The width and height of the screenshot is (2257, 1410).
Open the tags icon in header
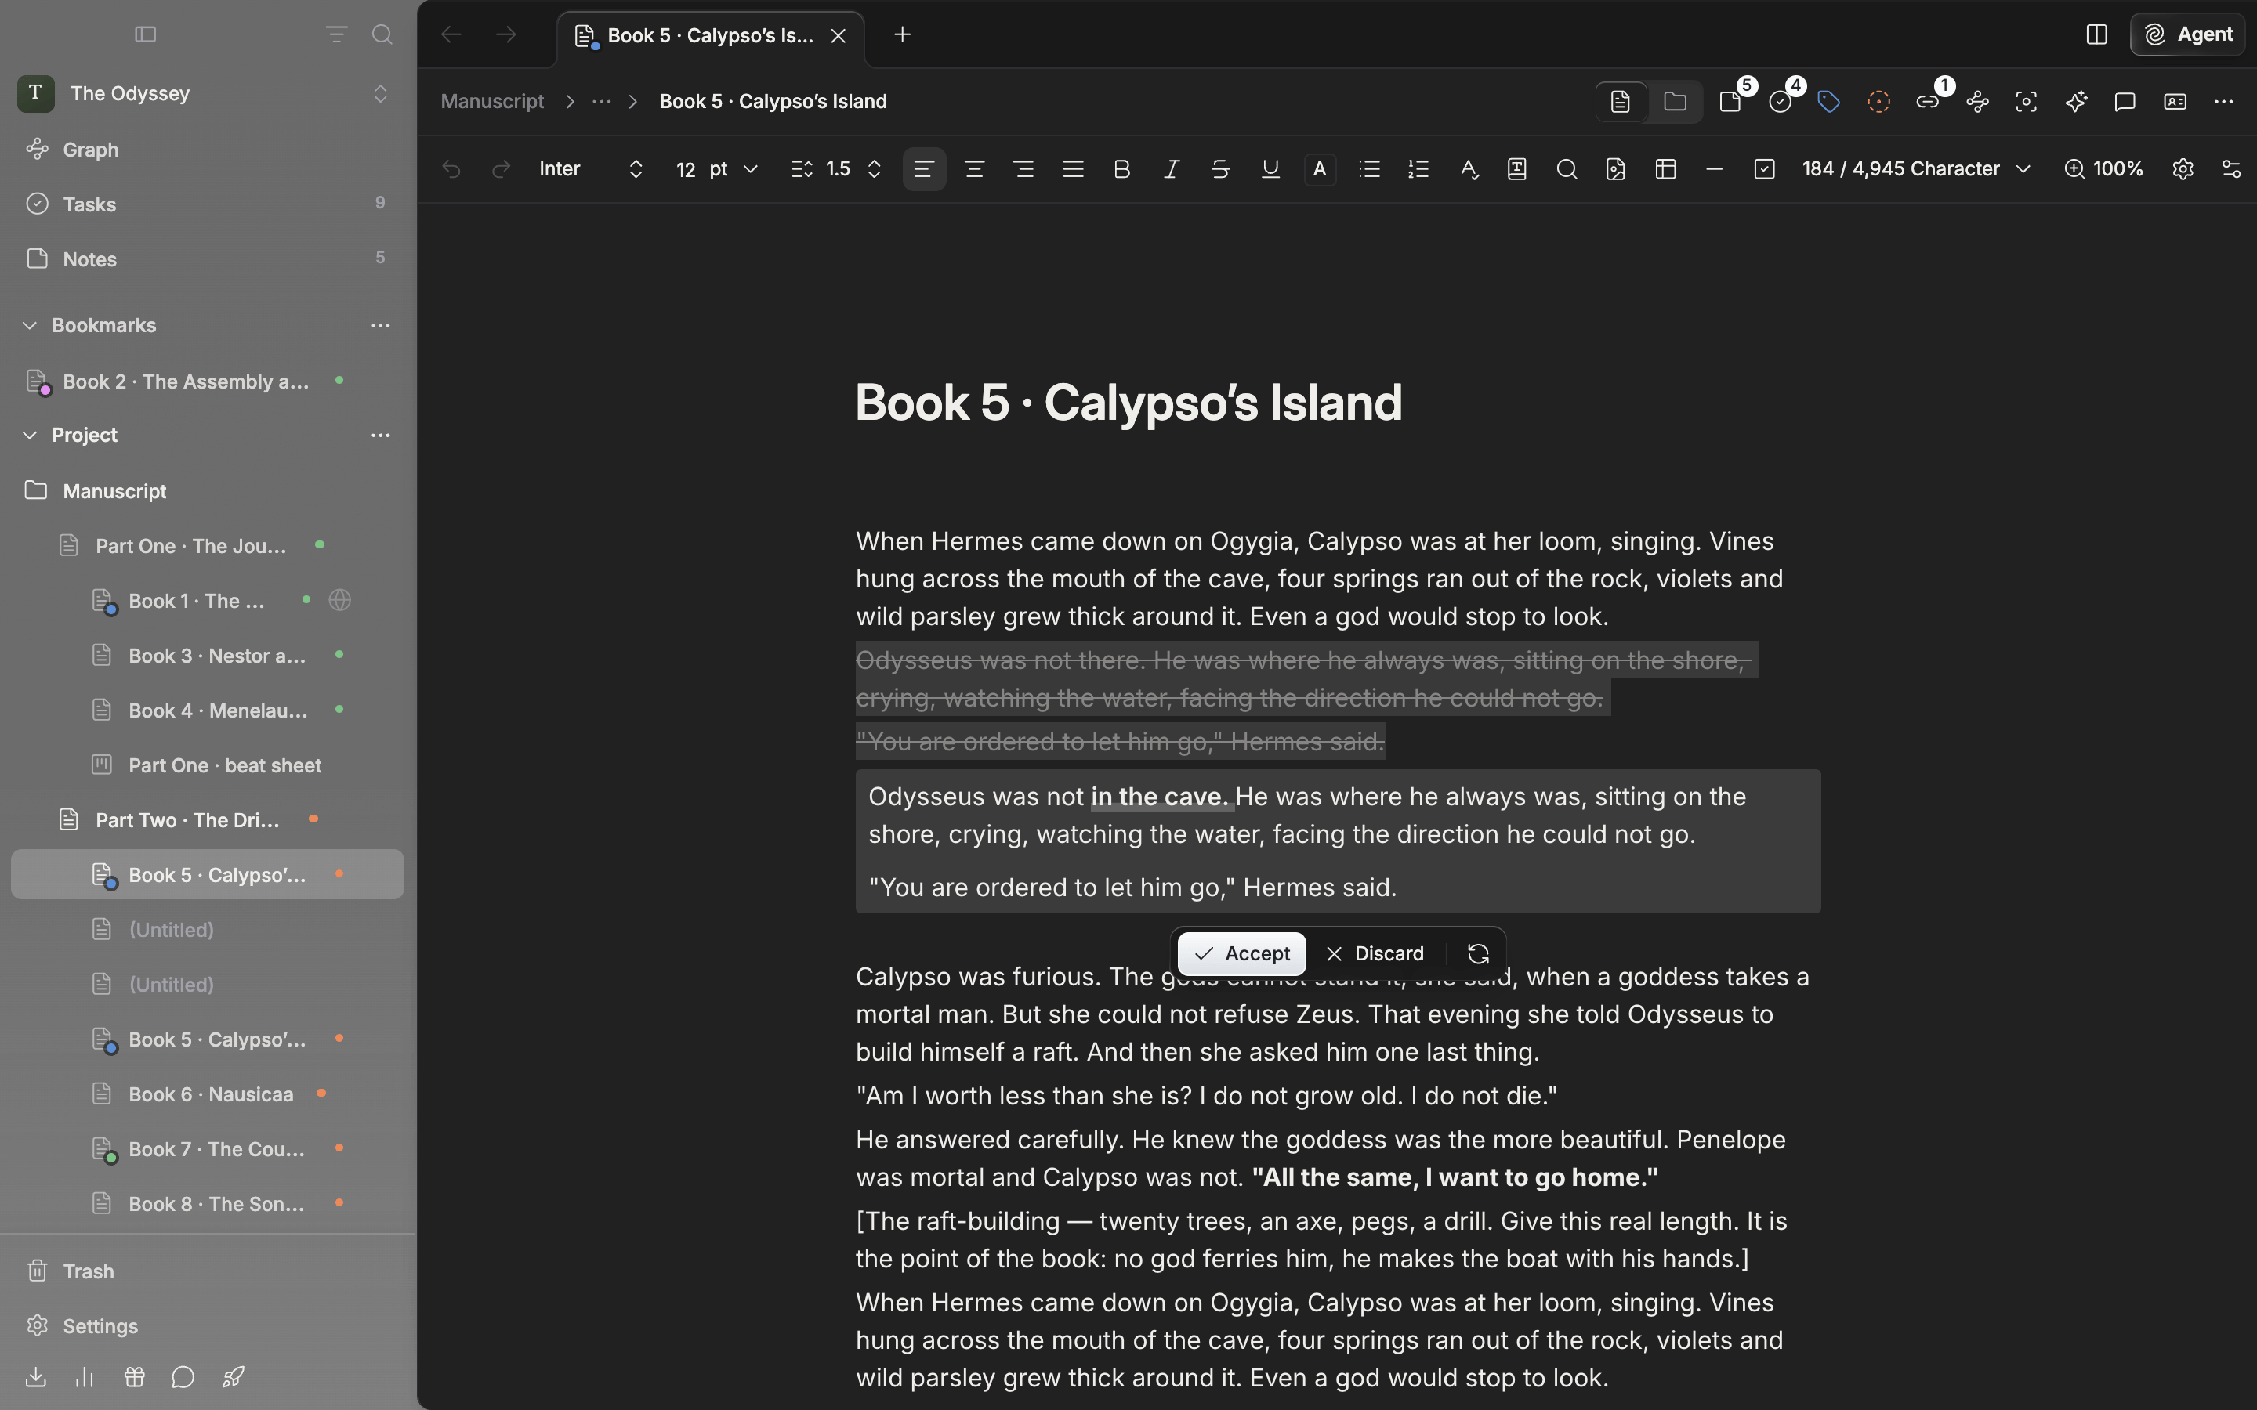1829,102
